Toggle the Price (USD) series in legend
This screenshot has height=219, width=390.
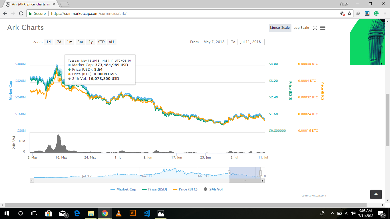(x=154, y=189)
